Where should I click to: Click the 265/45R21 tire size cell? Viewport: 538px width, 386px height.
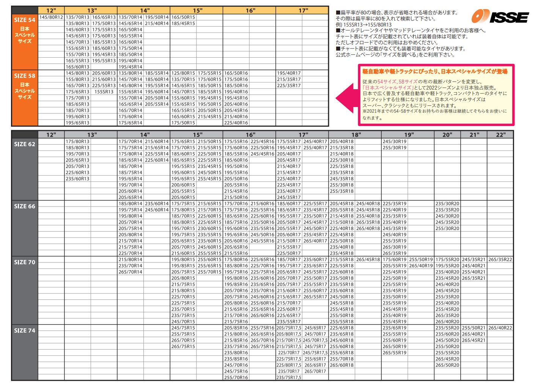[x=474, y=340]
